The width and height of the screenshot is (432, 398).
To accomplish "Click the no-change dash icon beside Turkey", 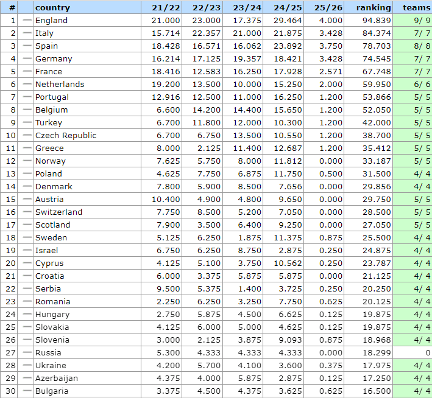I will pyautogui.click(x=27, y=122).
